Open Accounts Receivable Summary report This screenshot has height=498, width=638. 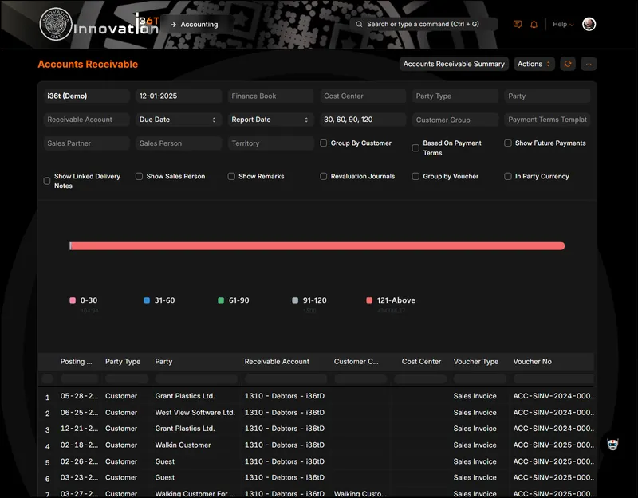tap(454, 64)
